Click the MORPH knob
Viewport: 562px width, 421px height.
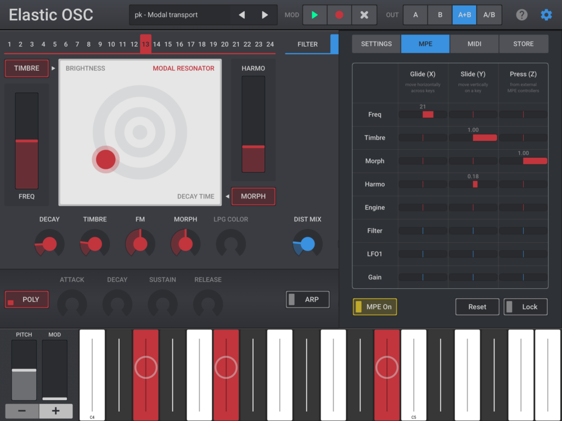point(186,244)
